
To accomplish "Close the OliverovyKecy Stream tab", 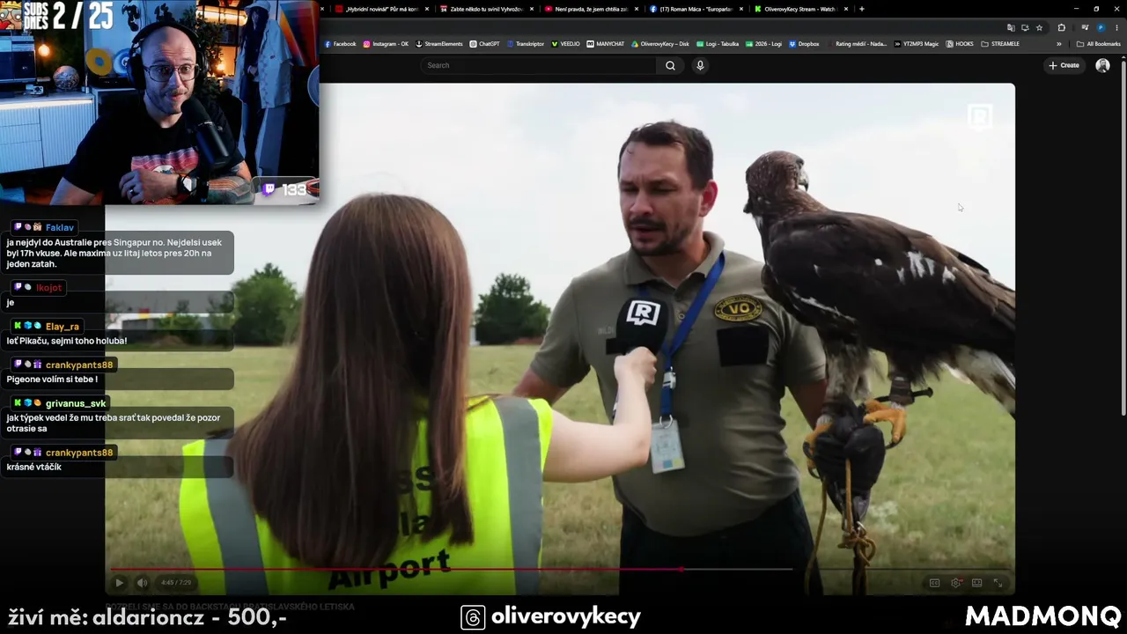I will (x=846, y=9).
